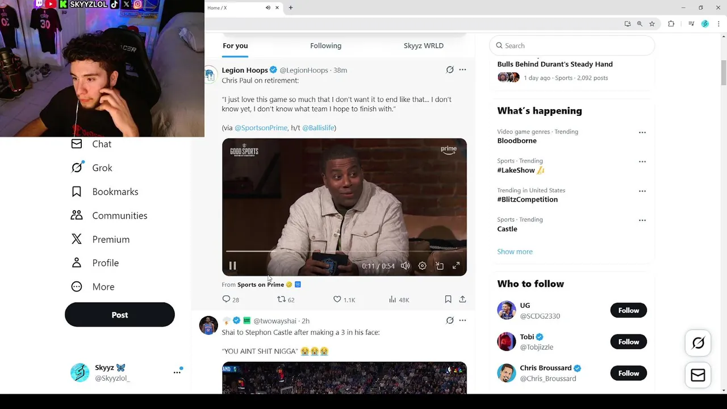Seek on the video progress bar
Viewport: 727px width, 409px height.
point(344,251)
